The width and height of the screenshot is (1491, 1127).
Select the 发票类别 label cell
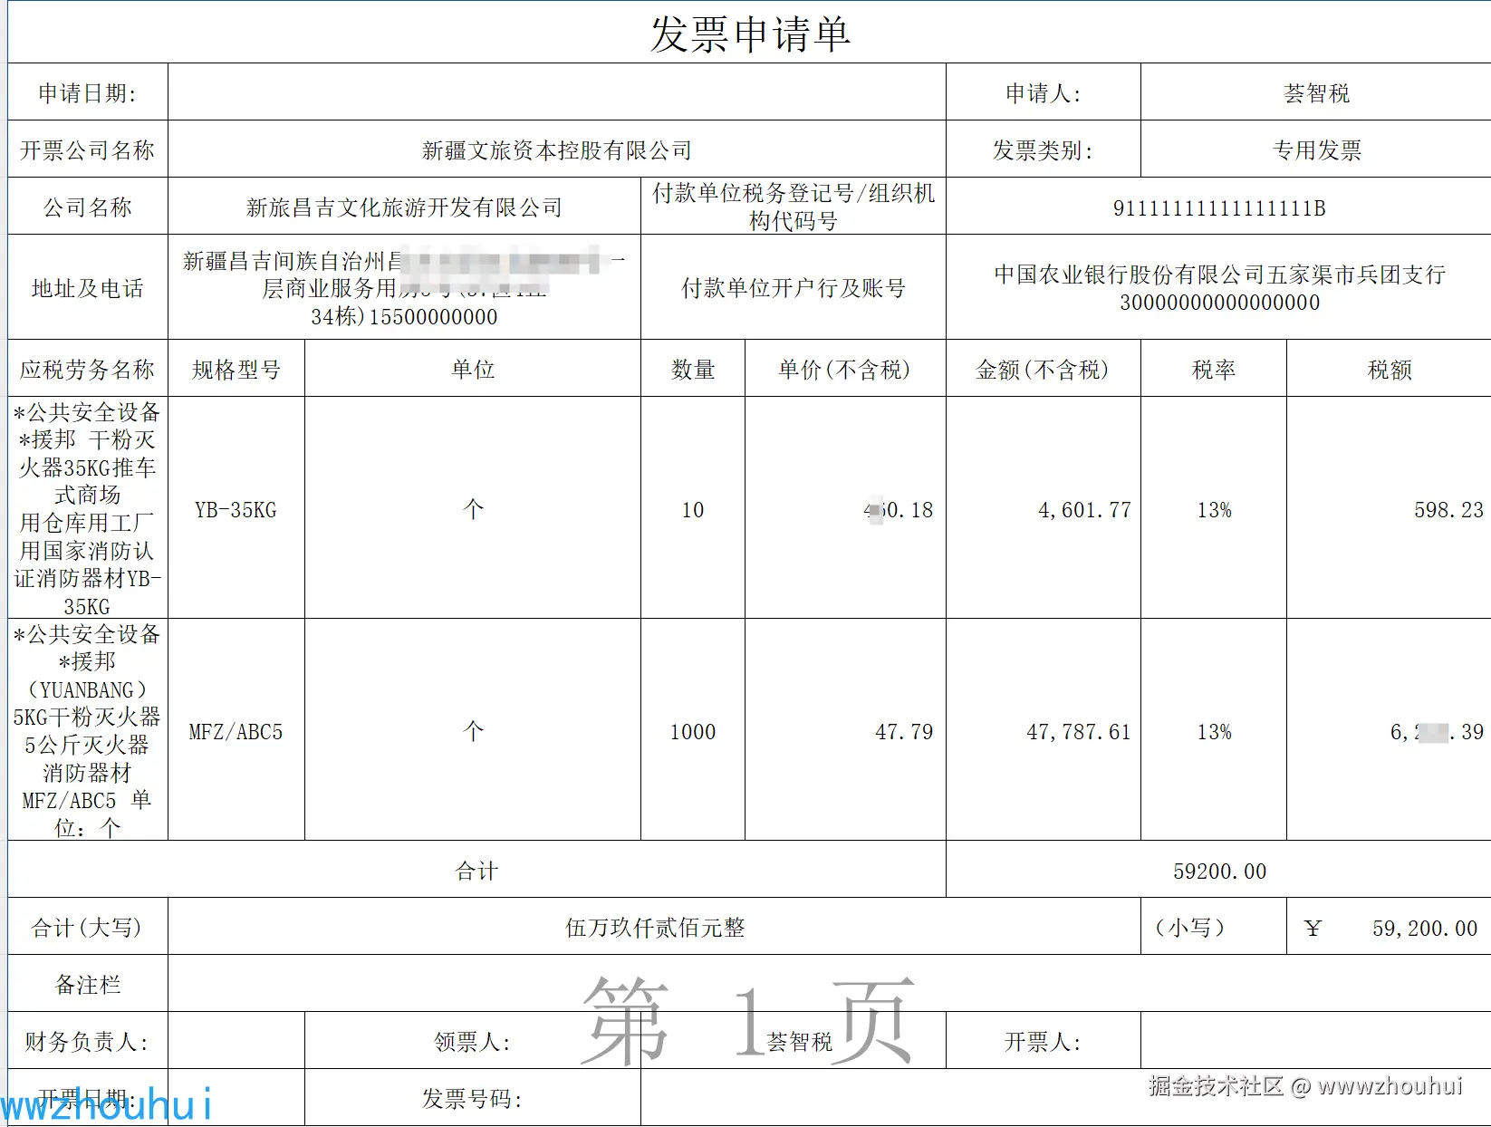pyautogui.click(x=1044, y=149)
